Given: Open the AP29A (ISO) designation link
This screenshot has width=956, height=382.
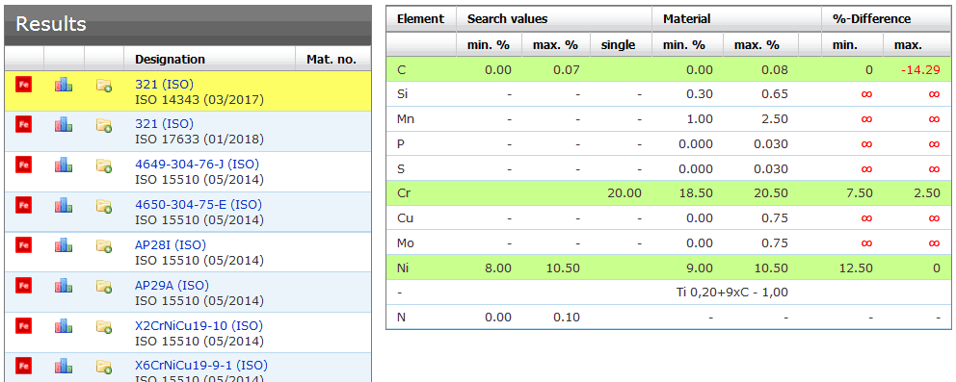Looking at the screenshot, I should pos(172,285).
